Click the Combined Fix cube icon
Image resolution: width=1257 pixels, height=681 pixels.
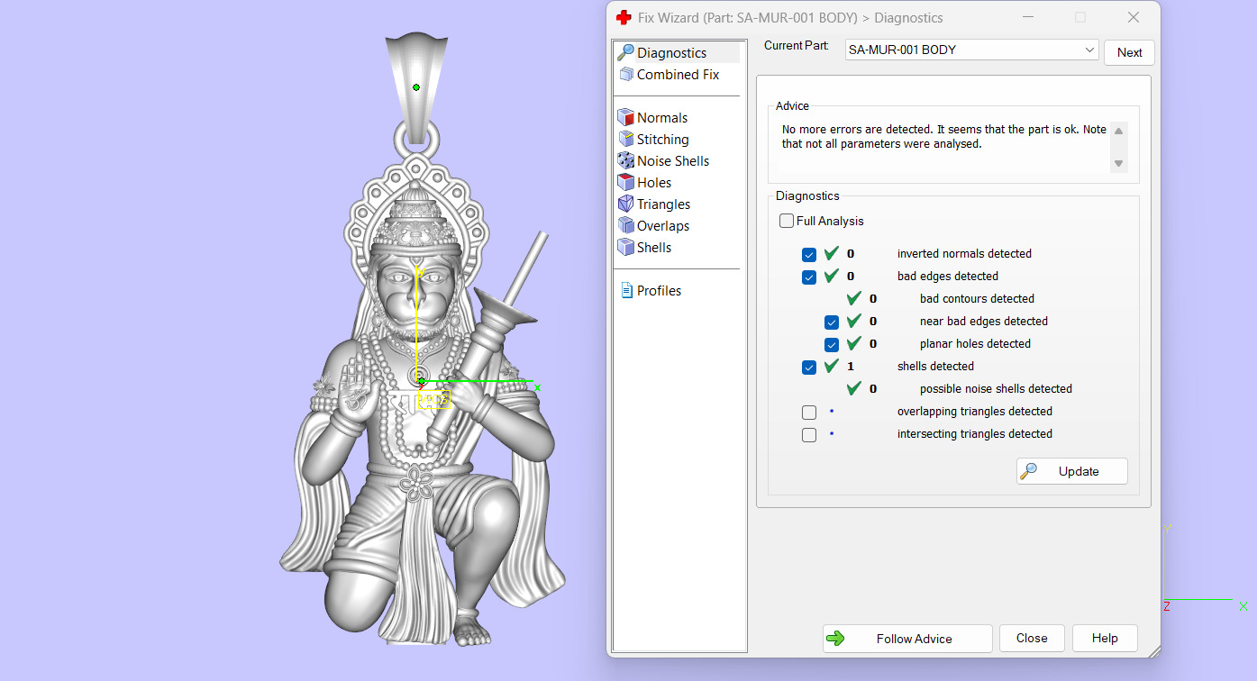coord(626,74)
